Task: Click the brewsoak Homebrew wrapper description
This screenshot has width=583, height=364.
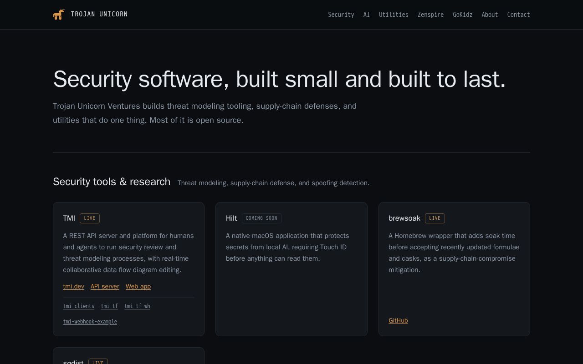Action: coord(454,253)
